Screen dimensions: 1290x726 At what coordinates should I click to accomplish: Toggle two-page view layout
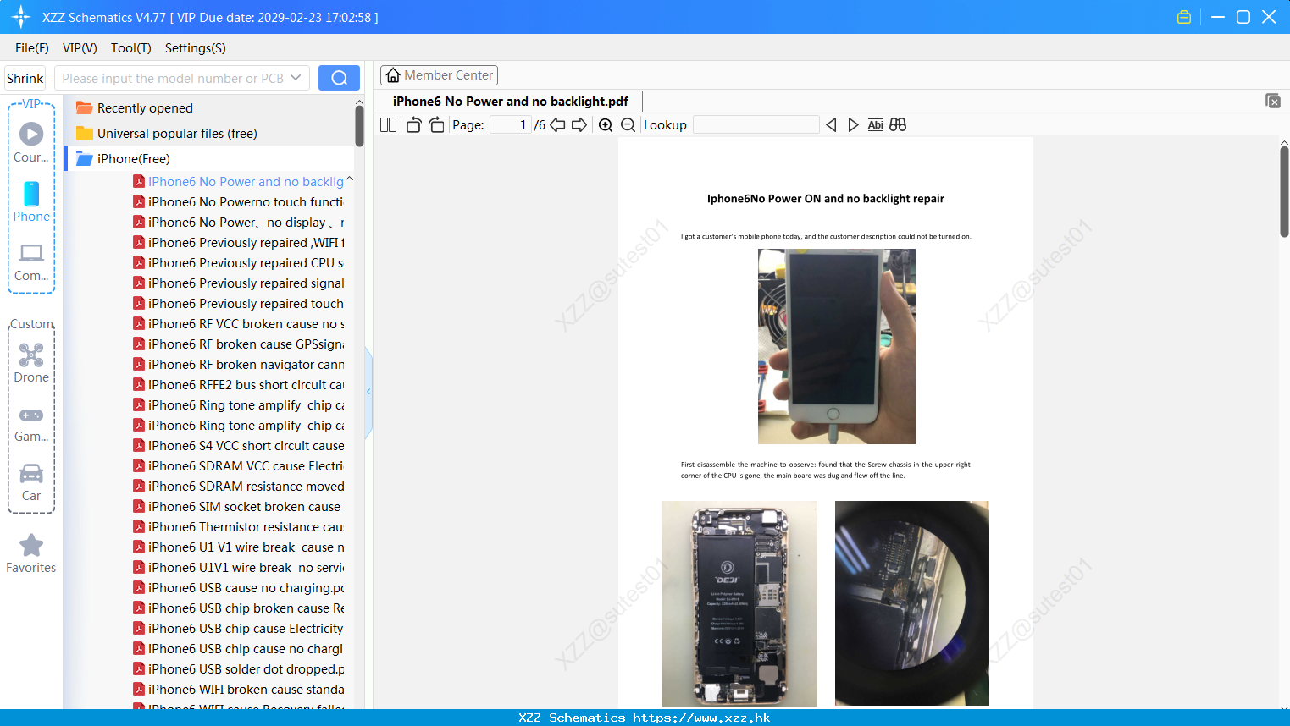point(388,125)
